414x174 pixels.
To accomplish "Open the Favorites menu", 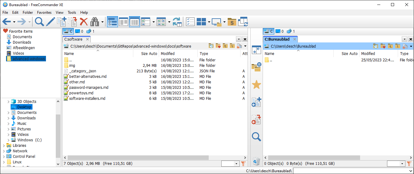I will (x=44, y=13).
